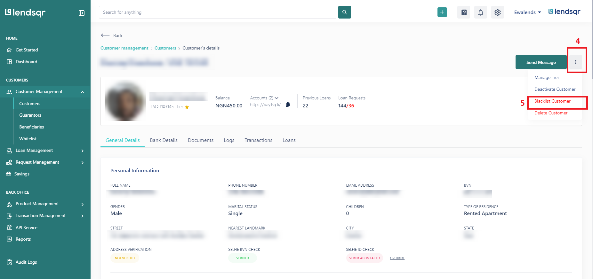Viewport: 593px width, 279px height.
Task: Click the Dashboard sidebar icon
Action: click(9, 62)
